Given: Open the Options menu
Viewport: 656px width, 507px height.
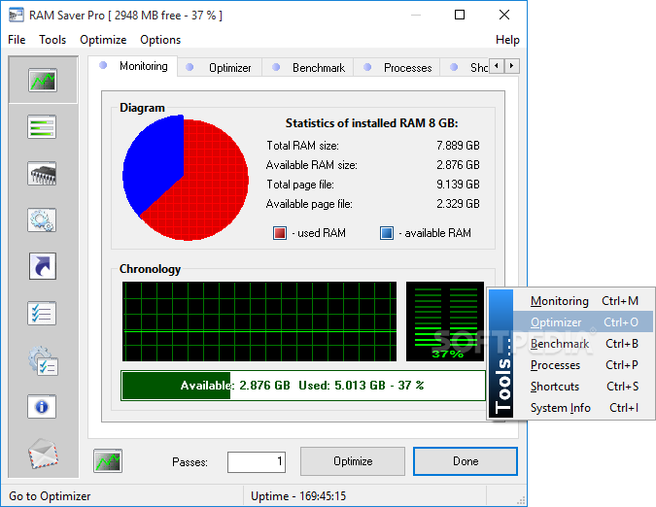Looking at the screenshot, I should pos(160,40).
